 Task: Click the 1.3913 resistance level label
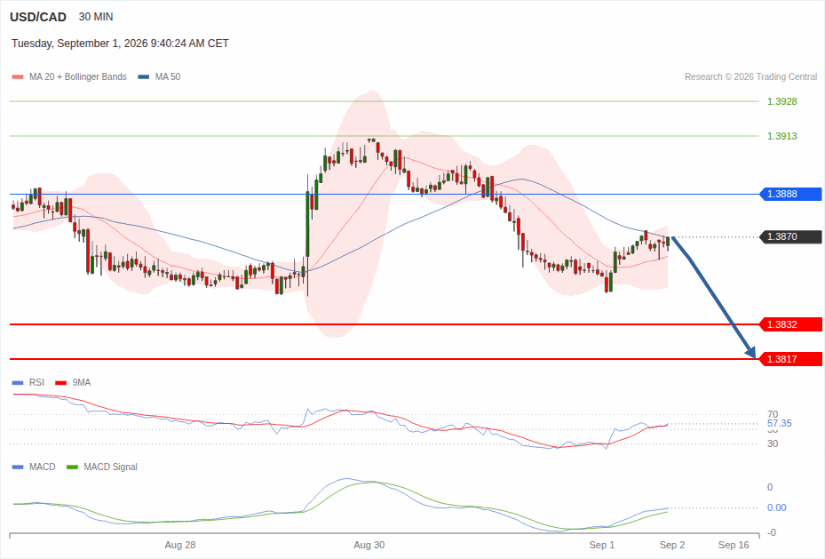click(x=781, y=136)
